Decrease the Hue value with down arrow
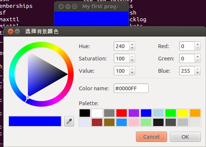Image resolution: width=206 pixels, height=147 pixels. [x=132, y=48]
